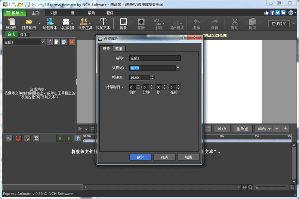Click inside the 名称 name input field
299x199 pixels.
[155, 58]
